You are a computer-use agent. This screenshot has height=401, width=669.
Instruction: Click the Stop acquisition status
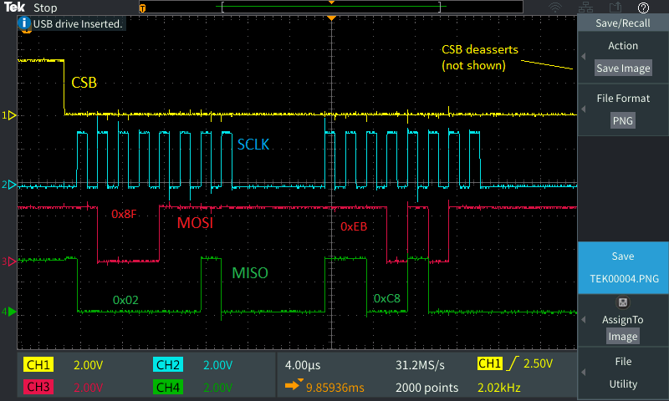[45, 8]
